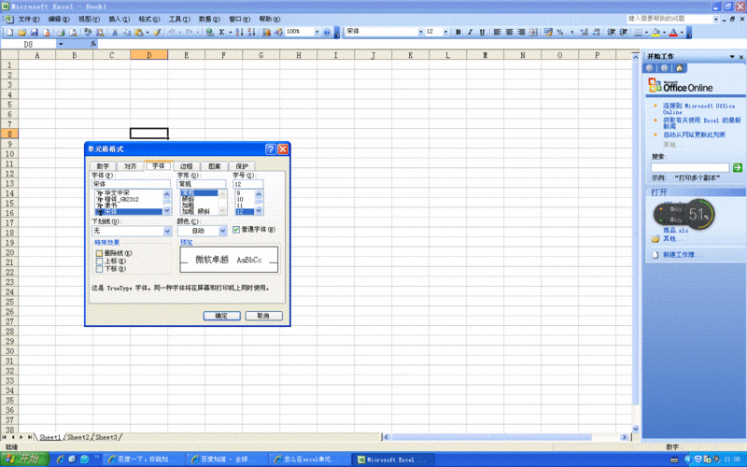The width and height of the screenshot is (747, 467).
Task: Click the Cut scissors icon
Action: tap(115, 32)
